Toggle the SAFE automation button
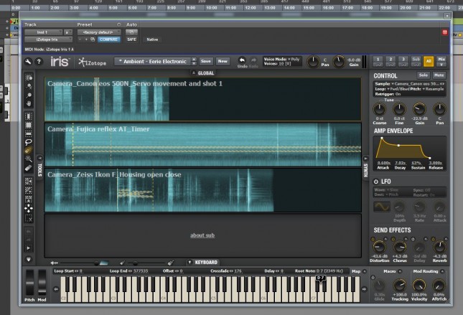 click(x=131, y=39)
